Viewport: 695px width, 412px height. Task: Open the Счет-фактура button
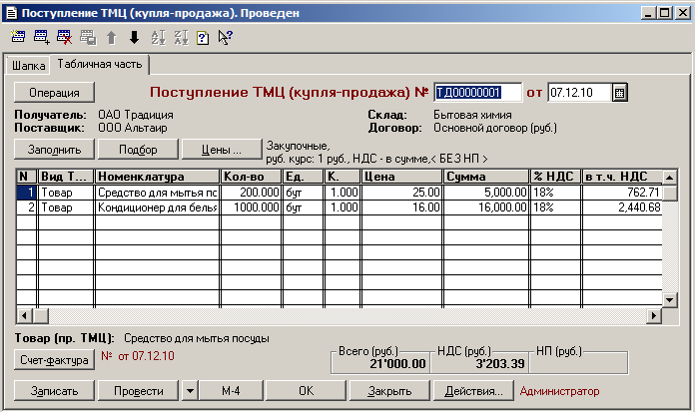[x=54, y=360]
